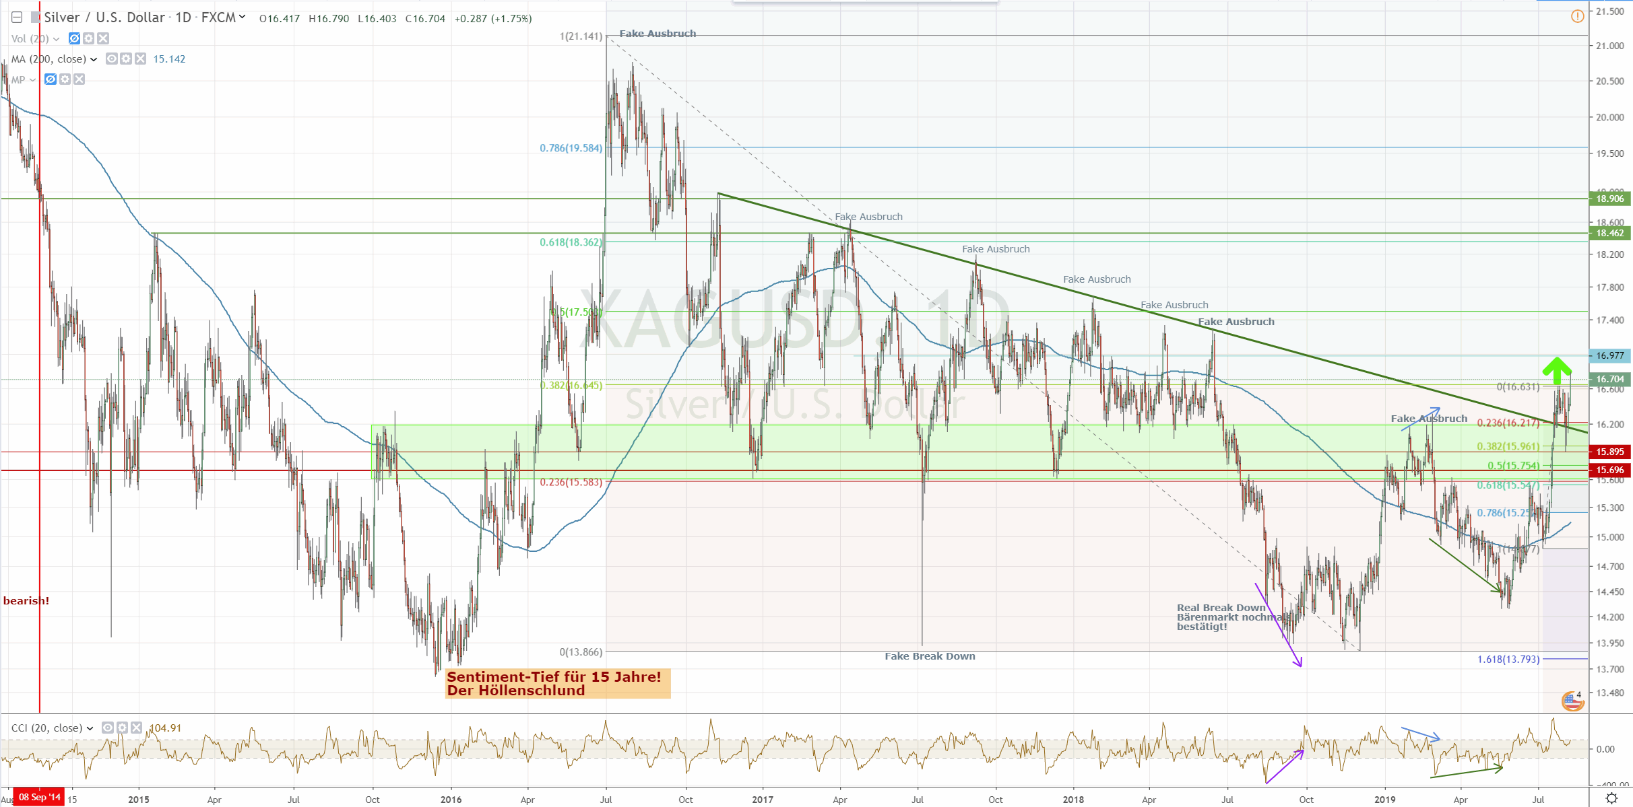
Task: Click the 18.906 green price label
Action: coord(1609,199)
